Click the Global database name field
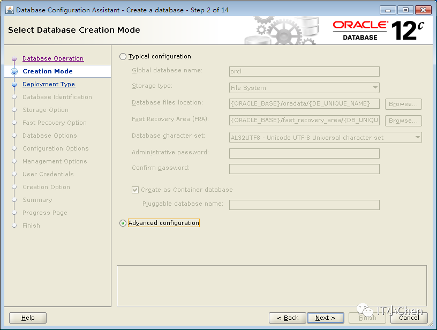This screenshot has width=437, height=330. coord(304,71)
